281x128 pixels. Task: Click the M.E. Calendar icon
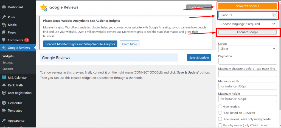(x=4, y=78)
